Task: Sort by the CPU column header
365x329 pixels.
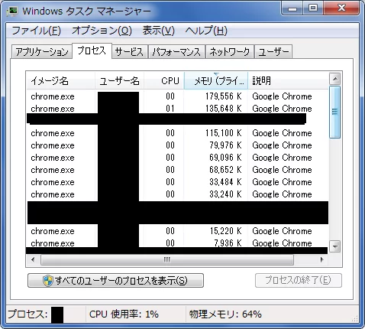Action: (164, 81)
